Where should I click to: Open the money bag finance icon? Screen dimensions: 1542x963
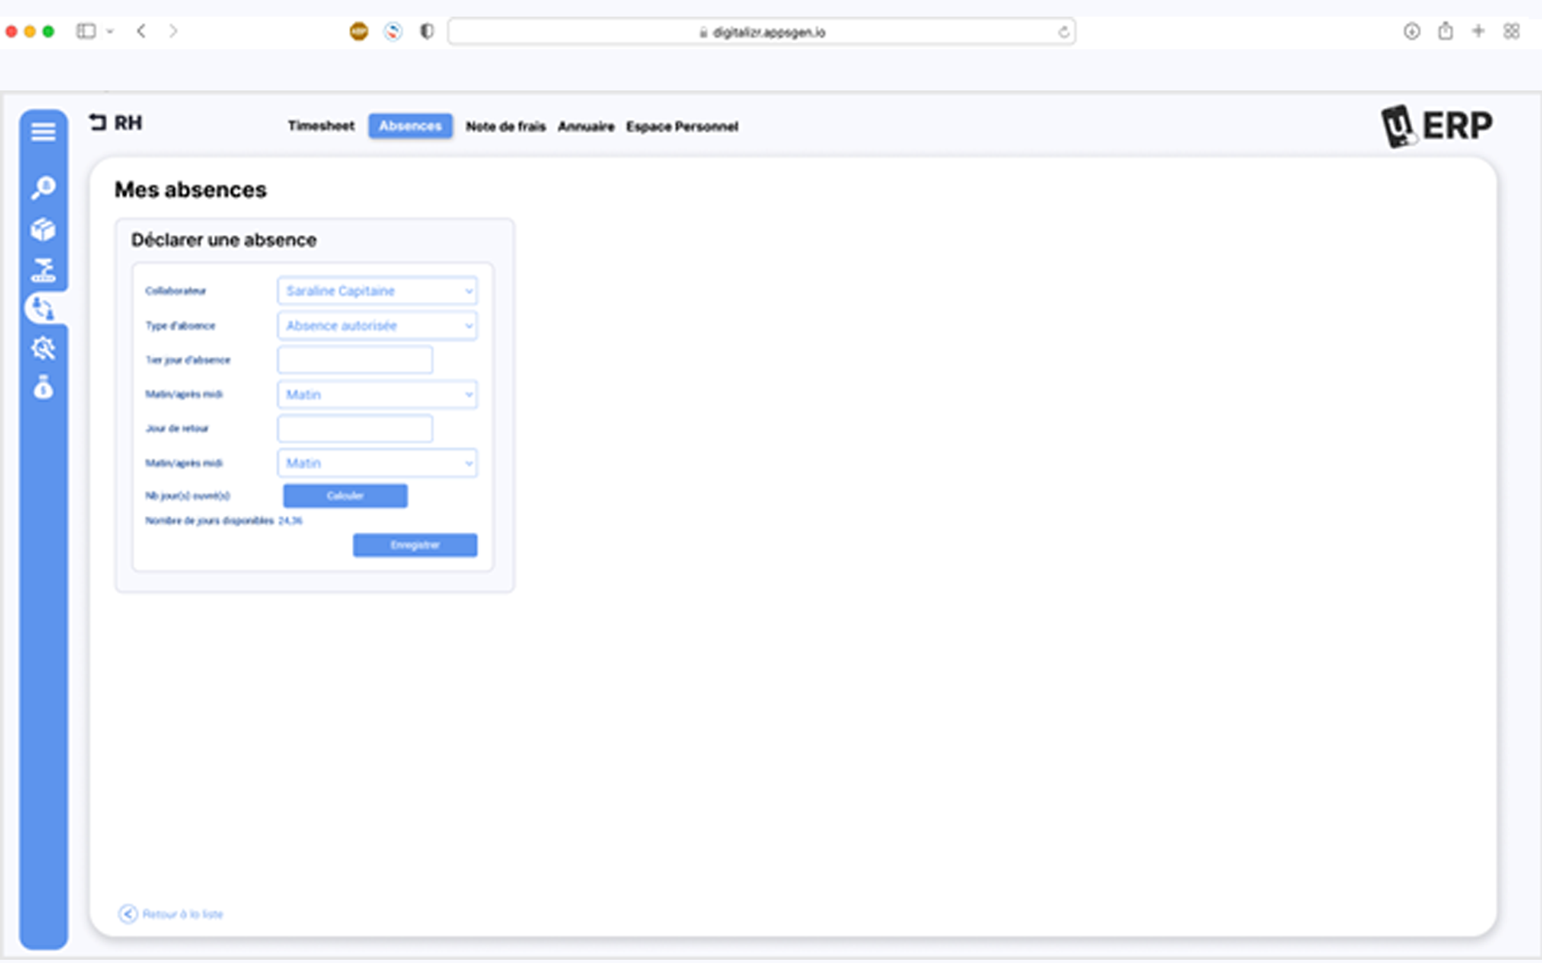click(x=43, y=387)
